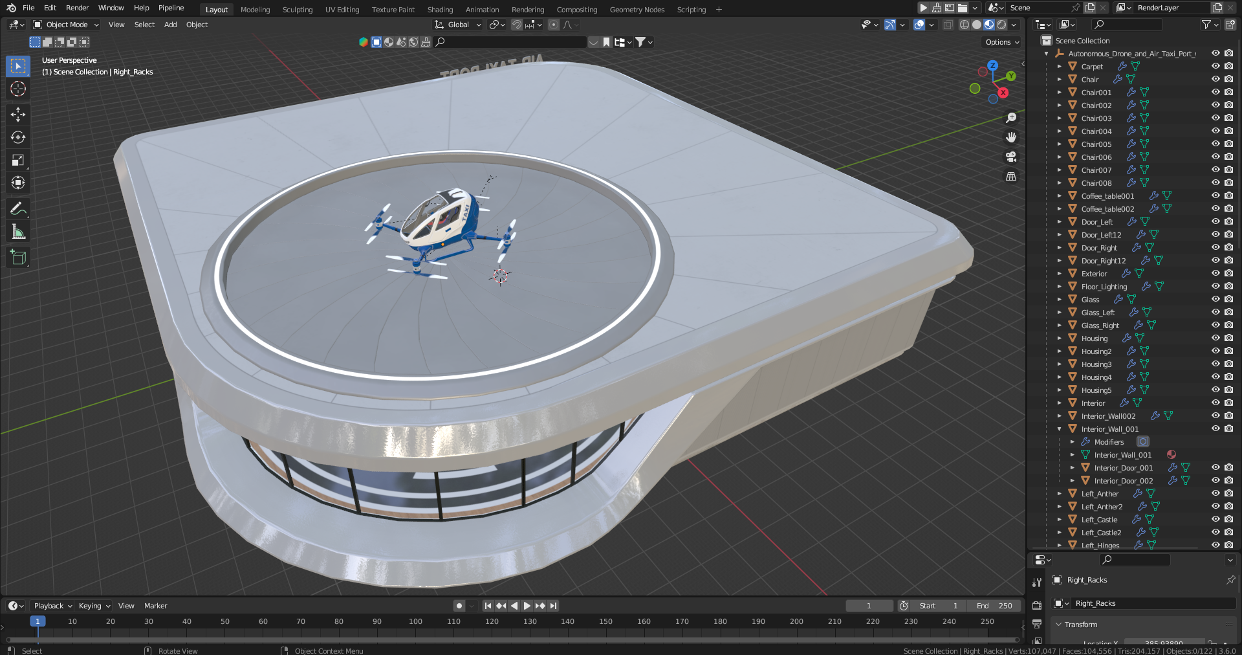Open the viewport Select menu
Screen dimensions: 1242x655
(144, 25)
